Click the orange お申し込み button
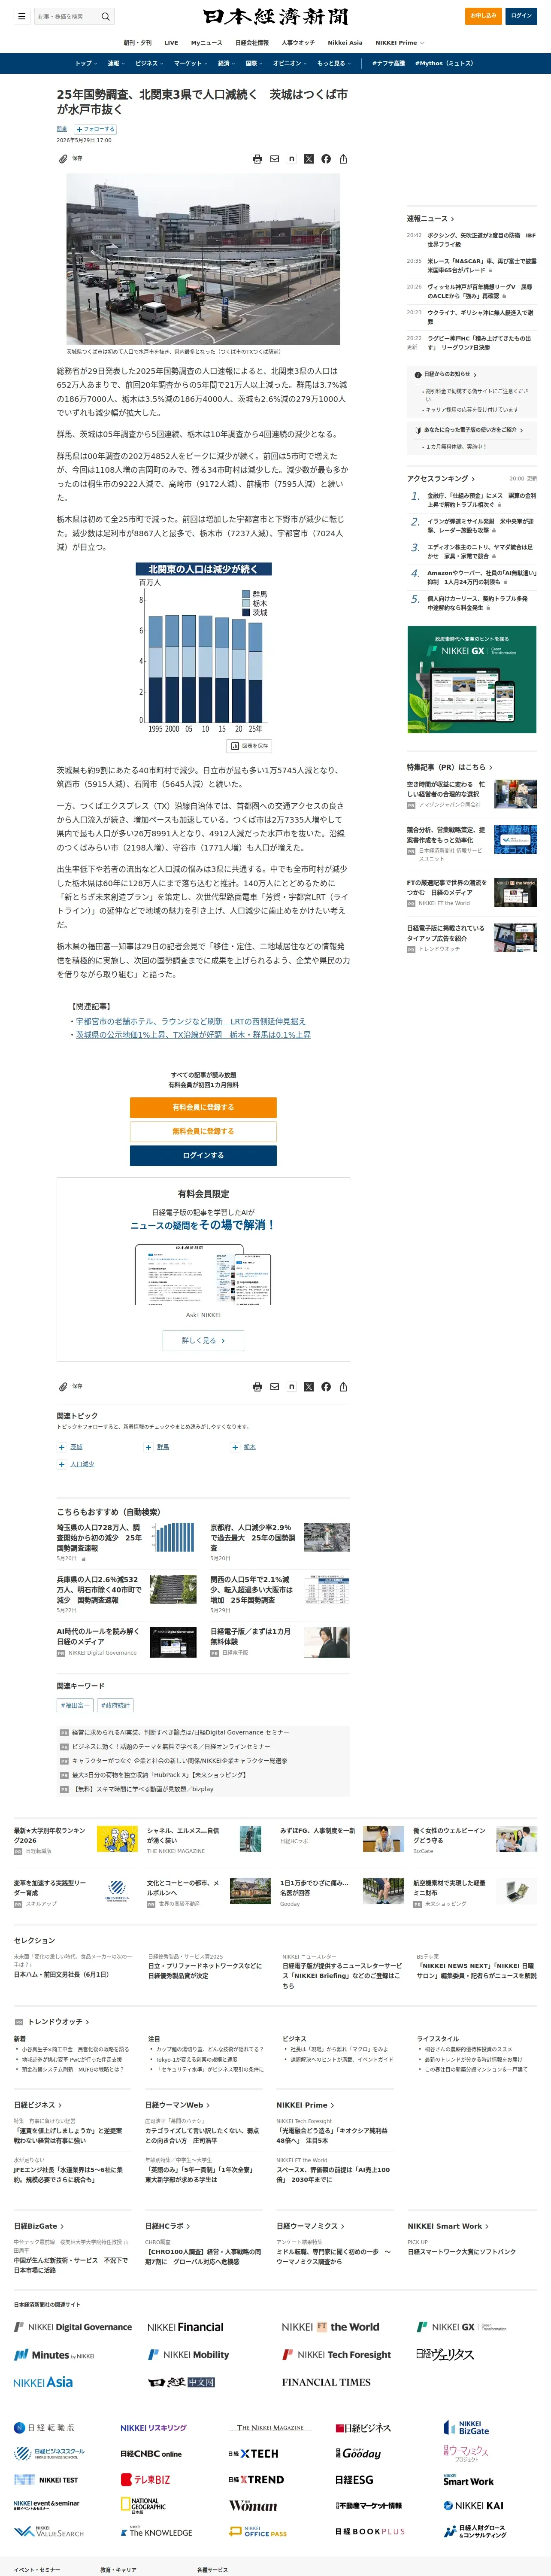The image size is (551, 2576). click(x=484, y=16)
